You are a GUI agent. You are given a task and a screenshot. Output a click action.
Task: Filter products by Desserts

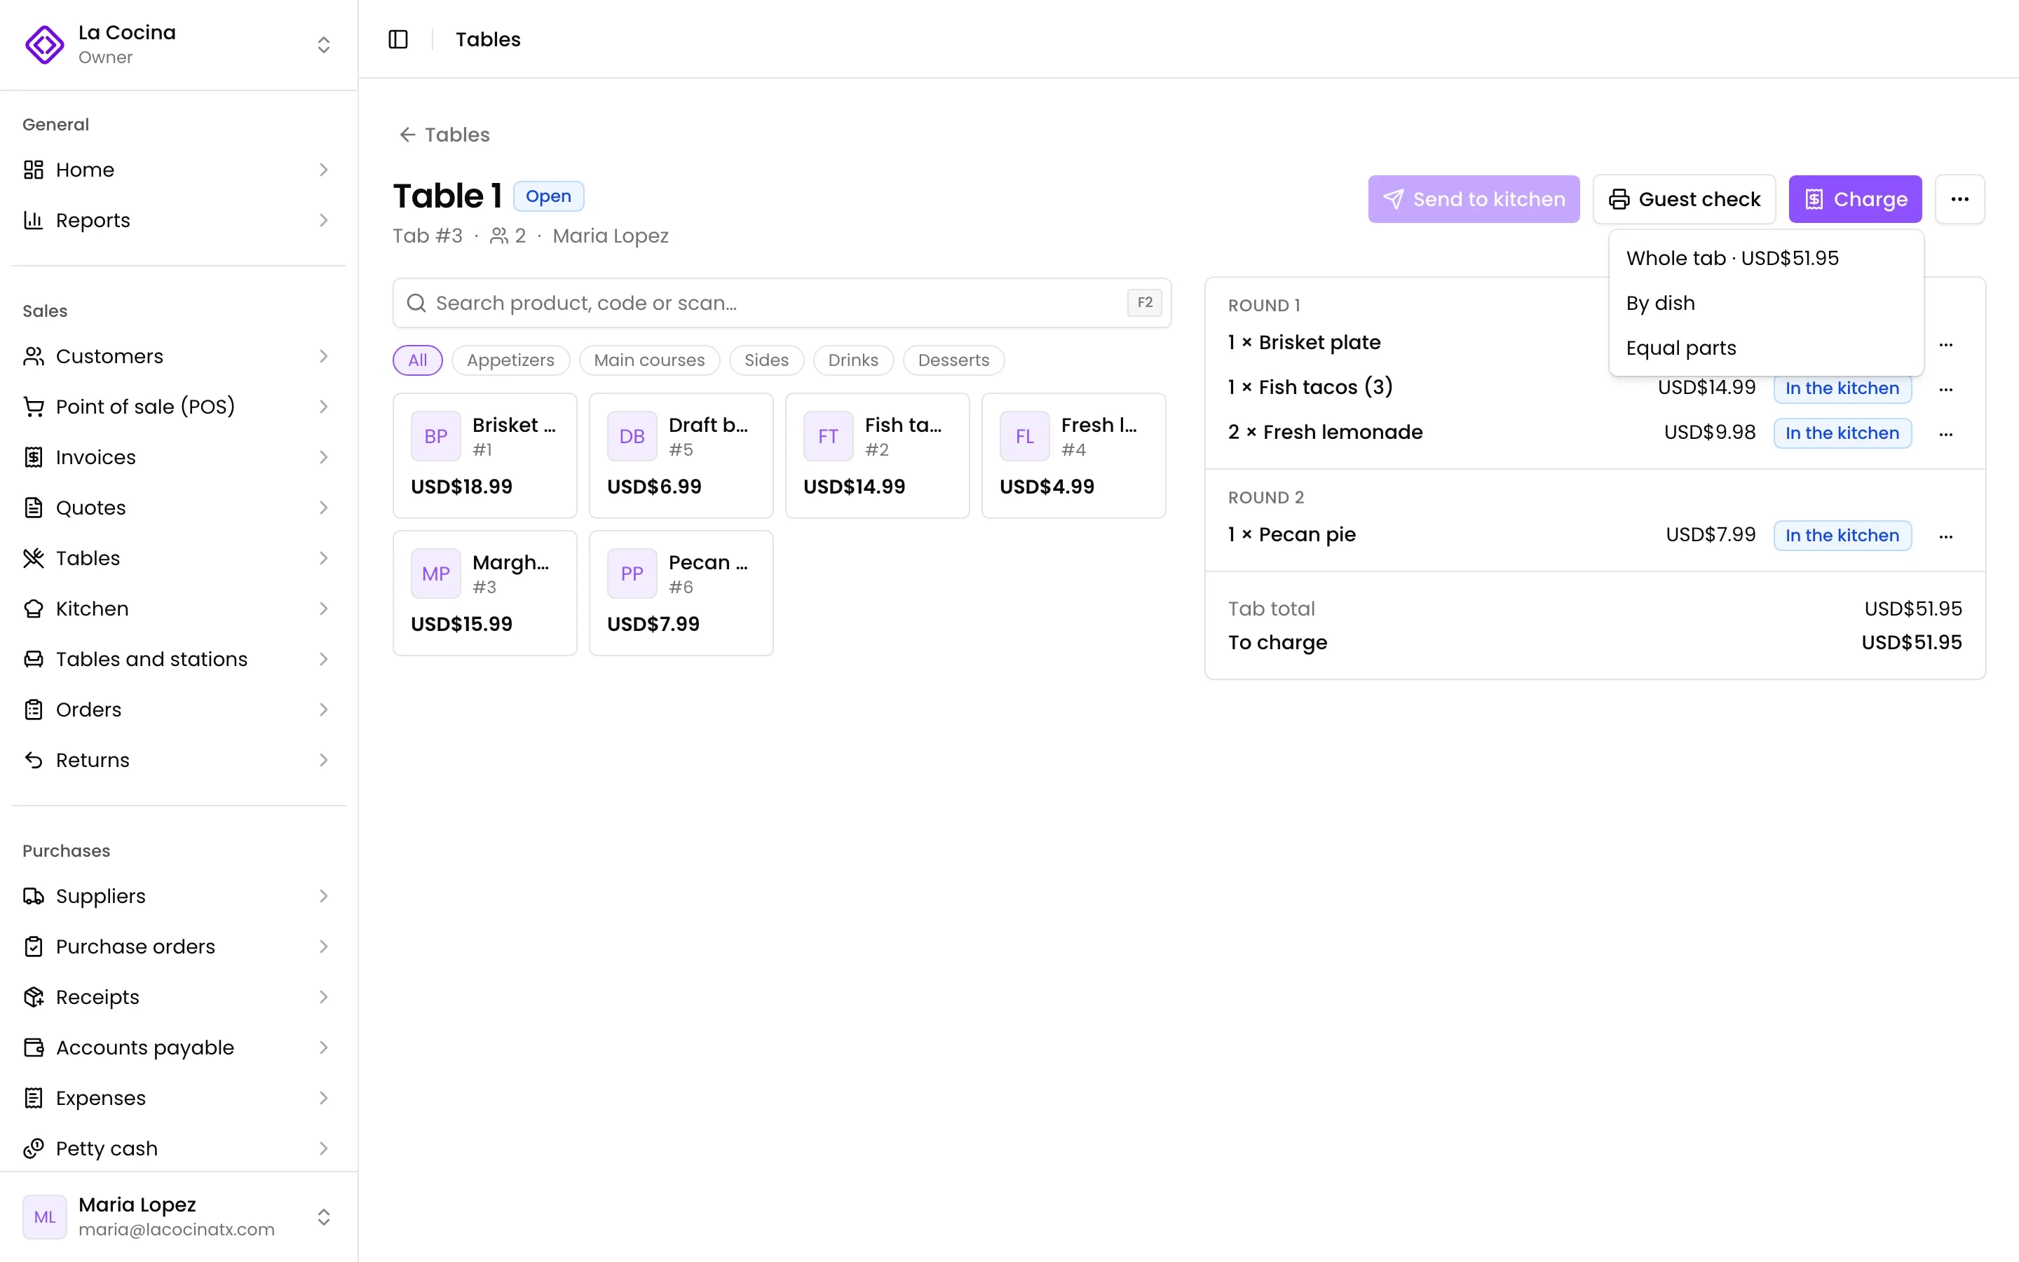(x=953, y=360)
